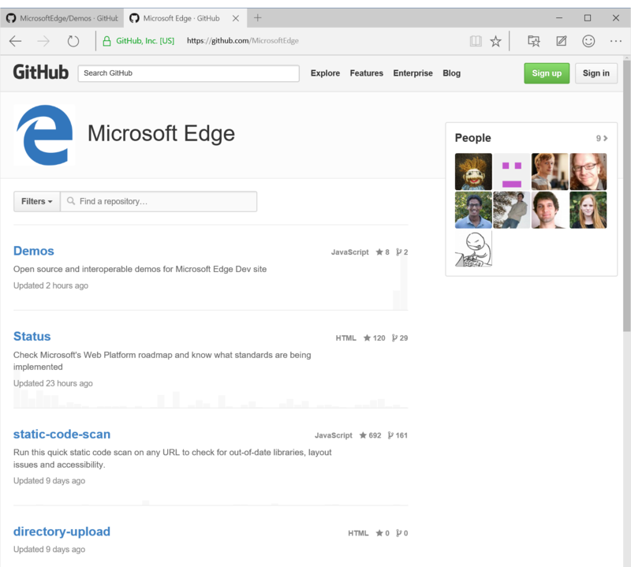Viewport: 631px width, 567px height.
Task: Click the HTML label on Status
Action: (x=346, y=338)
